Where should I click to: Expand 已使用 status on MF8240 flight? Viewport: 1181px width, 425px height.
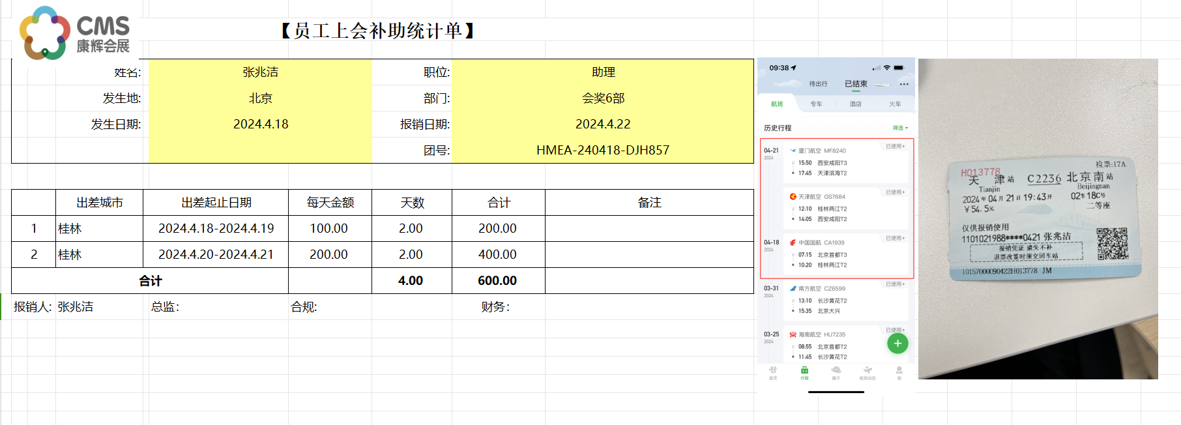895,146
